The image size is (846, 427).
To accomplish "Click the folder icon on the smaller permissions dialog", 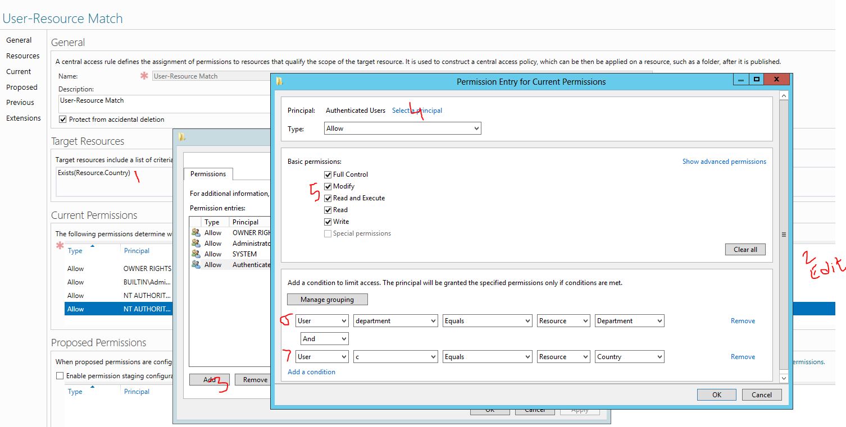I will (x=181, y=136).
